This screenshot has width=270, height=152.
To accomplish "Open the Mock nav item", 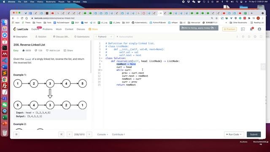I will point(59,29).
